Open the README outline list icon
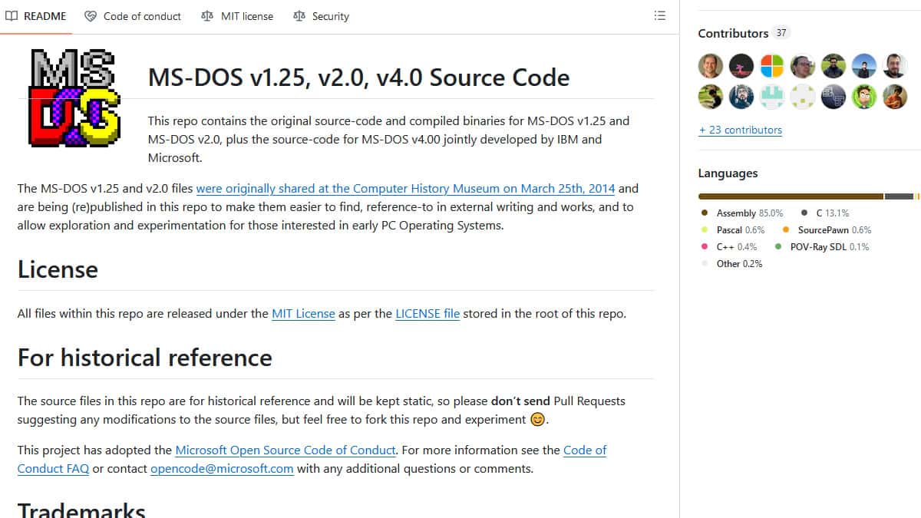921x518 pixels. pos(659,15)
